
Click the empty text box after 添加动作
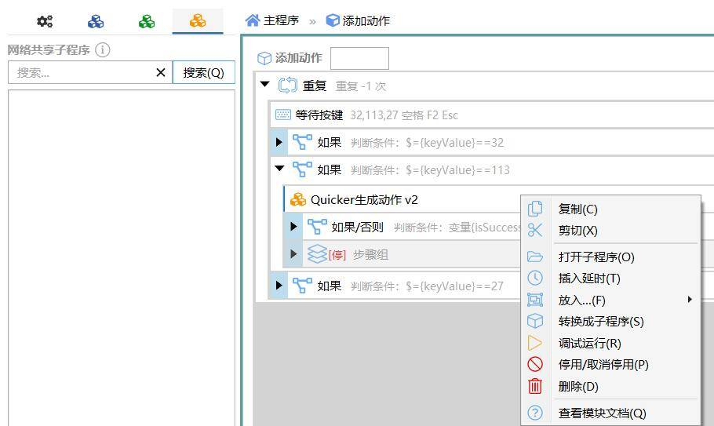[x=359, y=58]
